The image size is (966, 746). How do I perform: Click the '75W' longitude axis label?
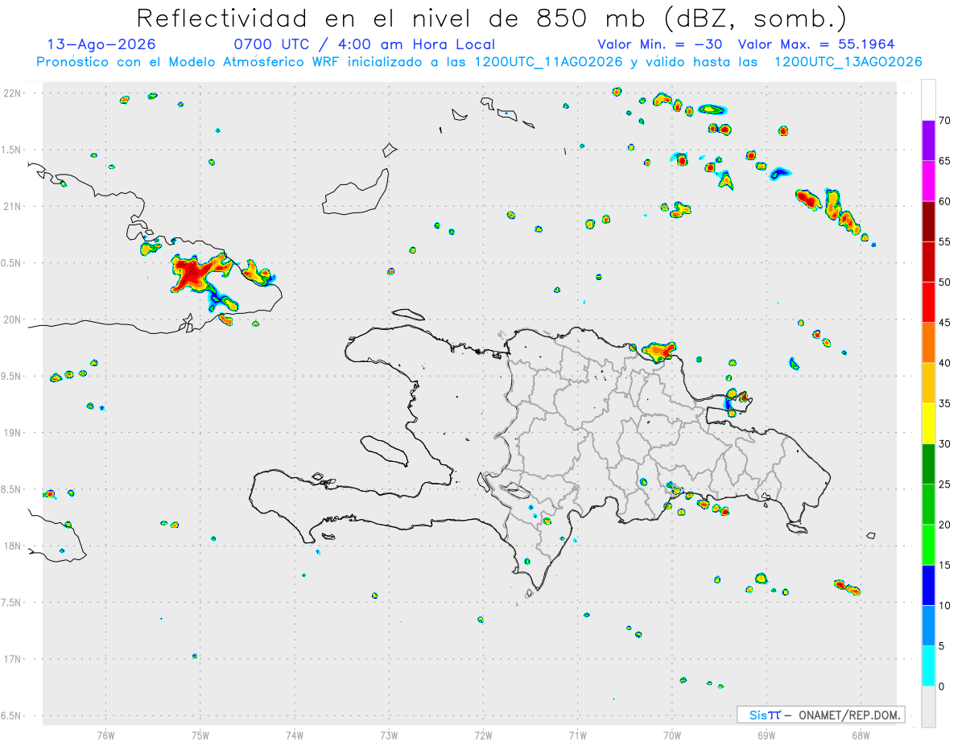pos(200,735)
